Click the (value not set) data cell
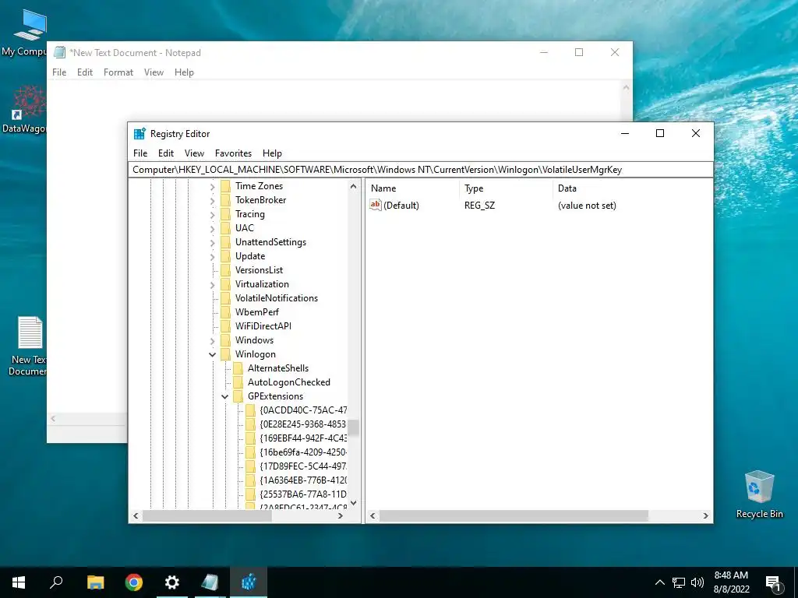 click(x=587, y=206)
